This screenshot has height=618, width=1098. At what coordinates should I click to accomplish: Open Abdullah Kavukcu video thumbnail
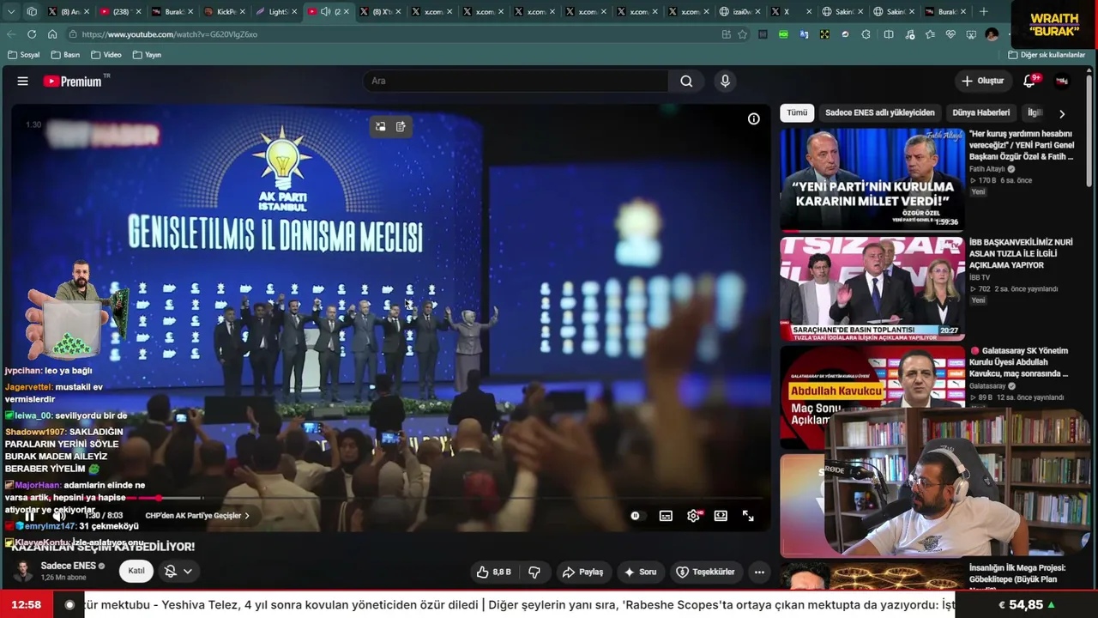[872, 397]
